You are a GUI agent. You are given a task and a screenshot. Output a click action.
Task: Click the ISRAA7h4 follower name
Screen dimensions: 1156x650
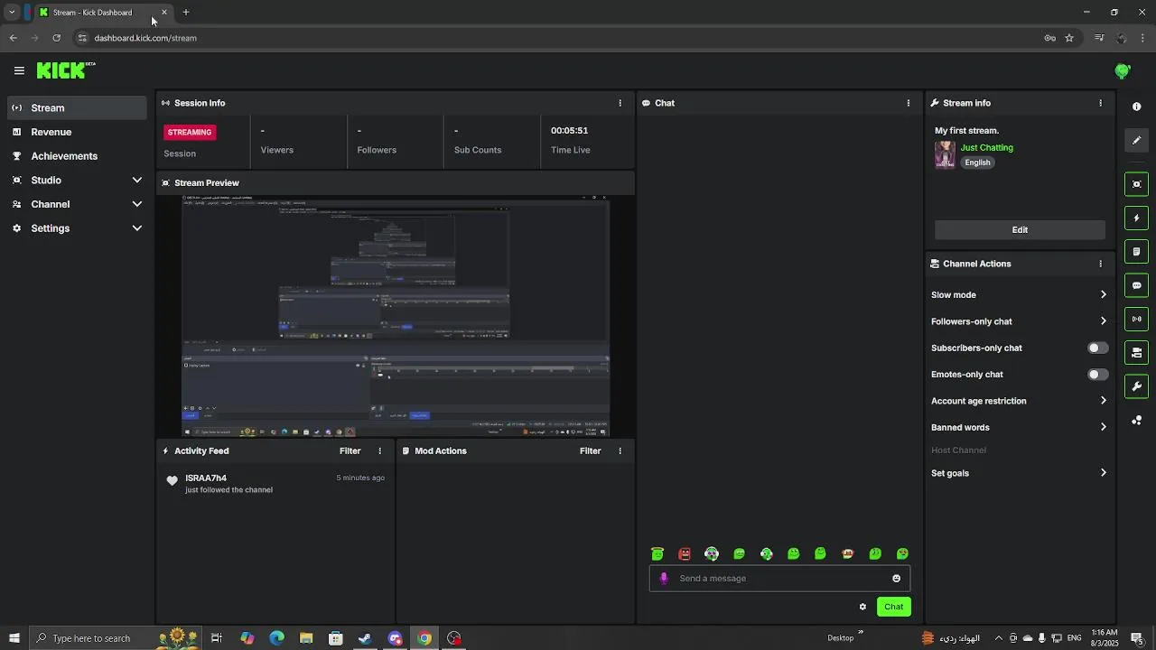point(206,478)
